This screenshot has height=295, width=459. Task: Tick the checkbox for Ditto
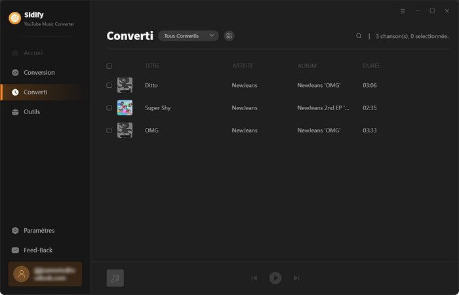click(109, 85)
